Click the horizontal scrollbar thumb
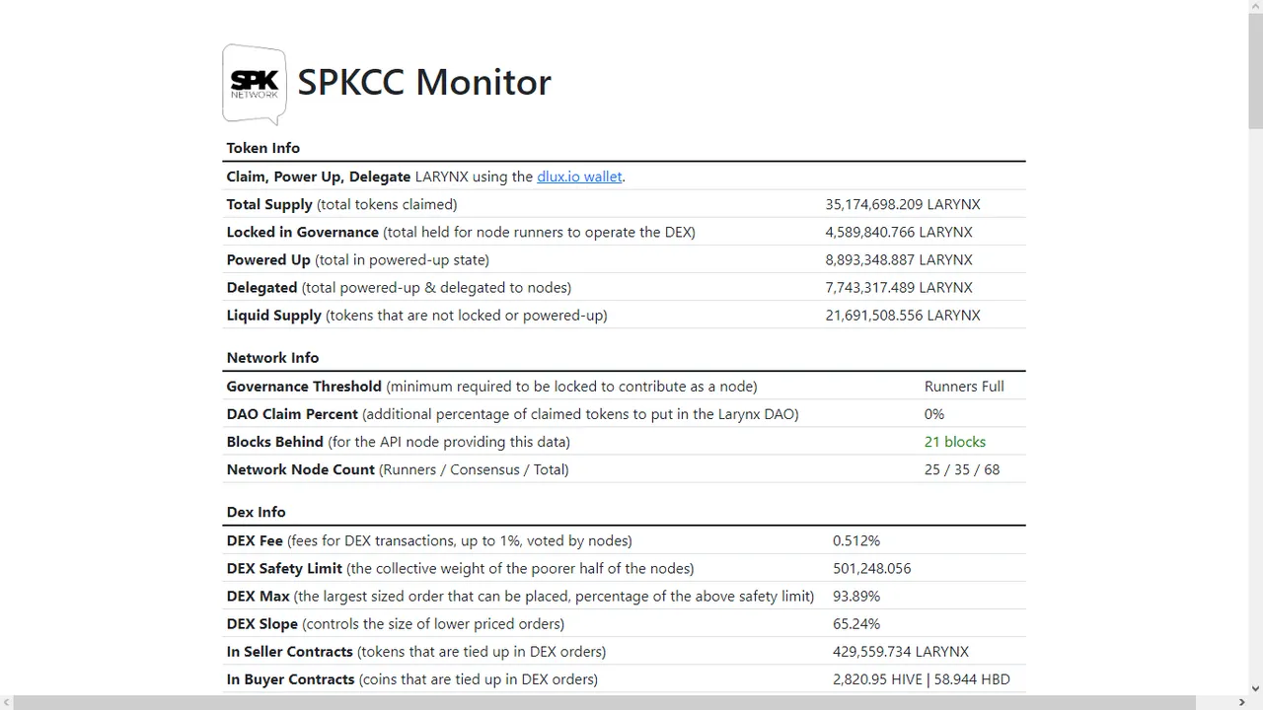The image size is (1263, 710). 604,702
